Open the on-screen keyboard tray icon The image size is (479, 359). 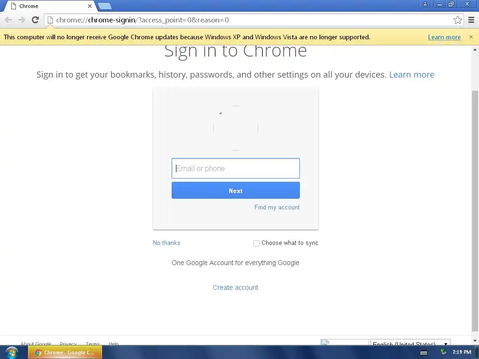(424, 352)
